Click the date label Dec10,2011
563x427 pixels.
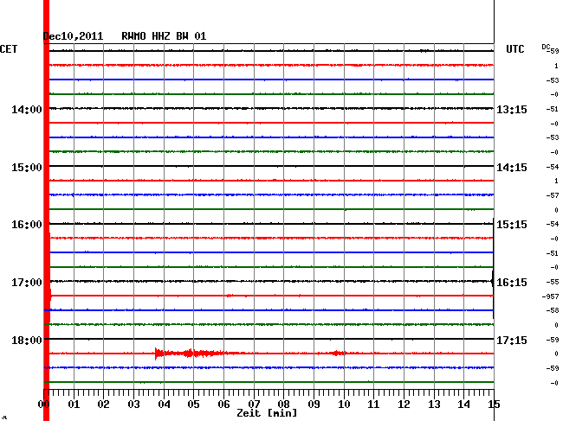73,36
